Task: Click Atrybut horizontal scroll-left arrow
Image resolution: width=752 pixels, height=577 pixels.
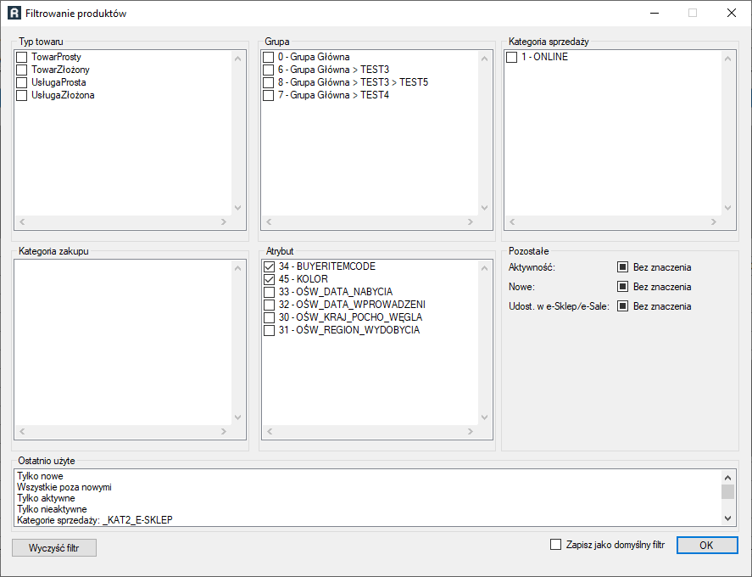Action: tap(270, 432)
